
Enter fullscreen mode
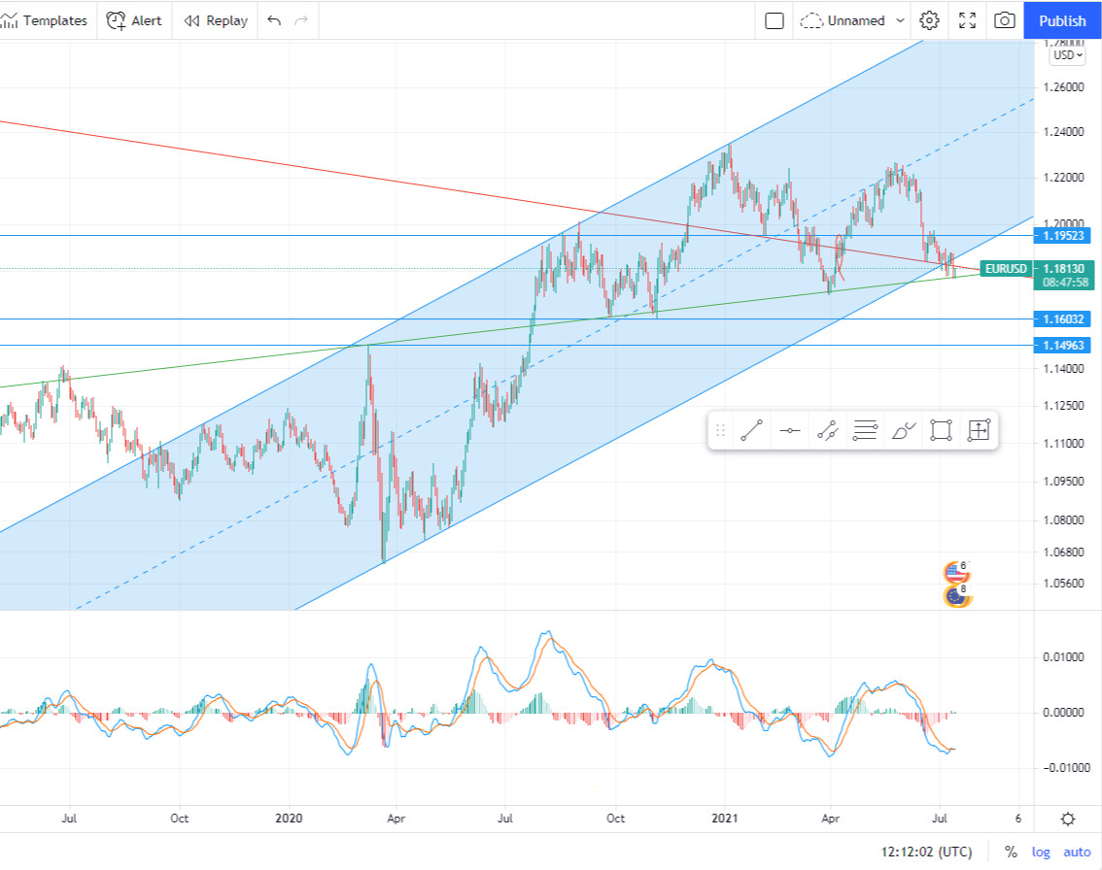click(x=967, y=20)
